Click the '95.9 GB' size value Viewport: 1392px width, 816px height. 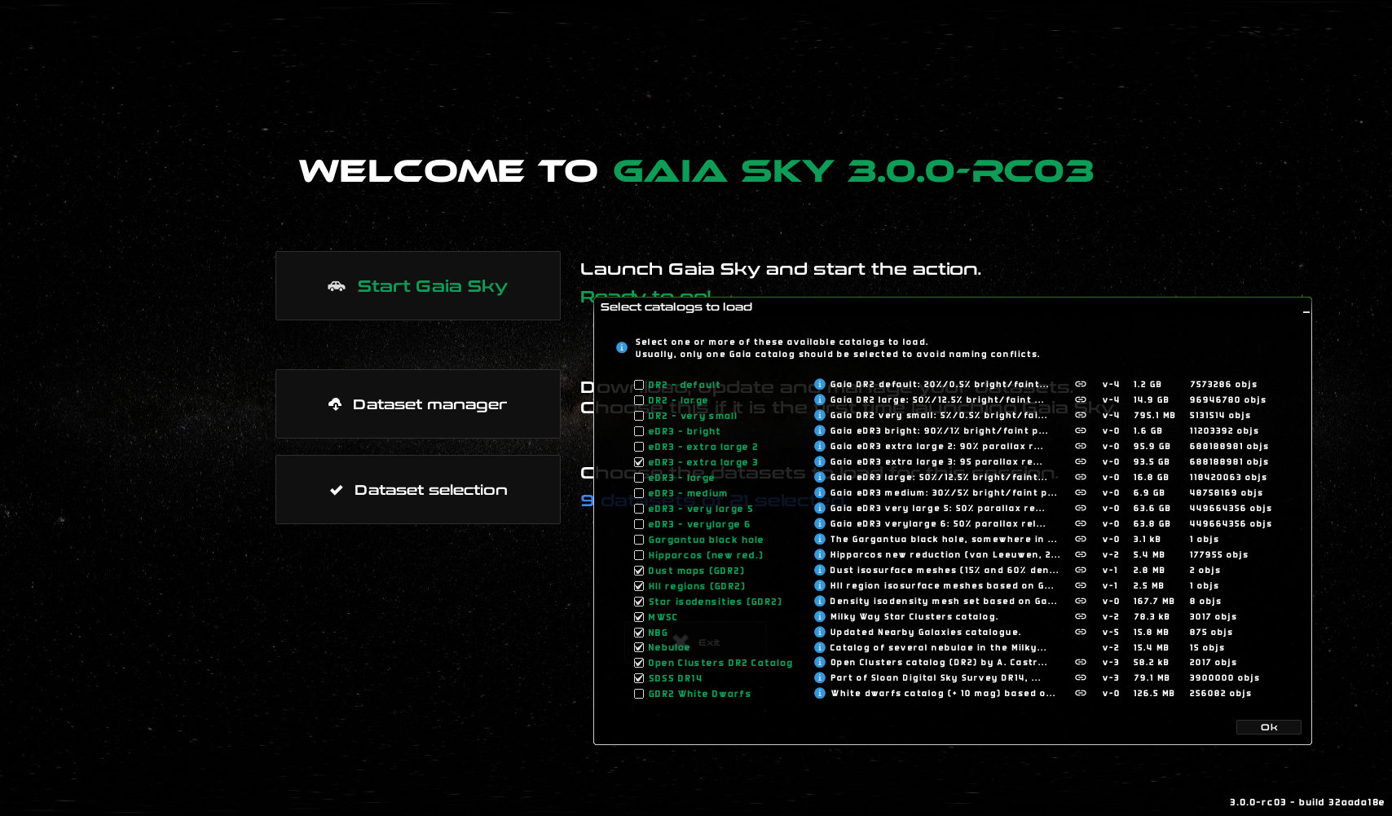click(1152, 446)
